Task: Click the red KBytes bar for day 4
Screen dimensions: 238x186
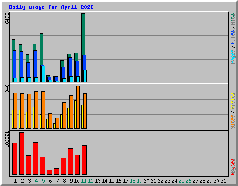Action: [x=35, y=159]
